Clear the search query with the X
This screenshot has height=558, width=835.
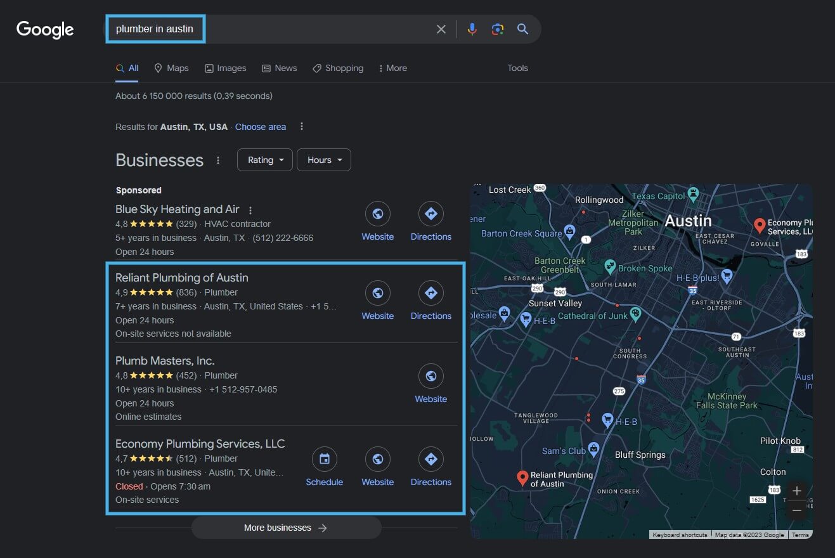pos(441,29)
